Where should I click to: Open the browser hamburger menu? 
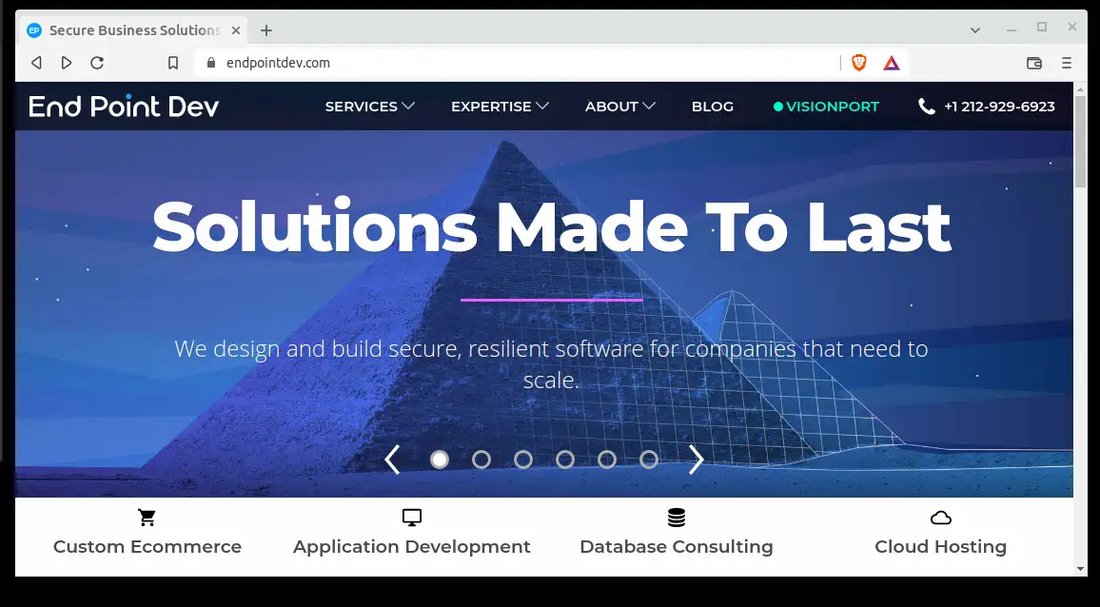(1067, 63)
